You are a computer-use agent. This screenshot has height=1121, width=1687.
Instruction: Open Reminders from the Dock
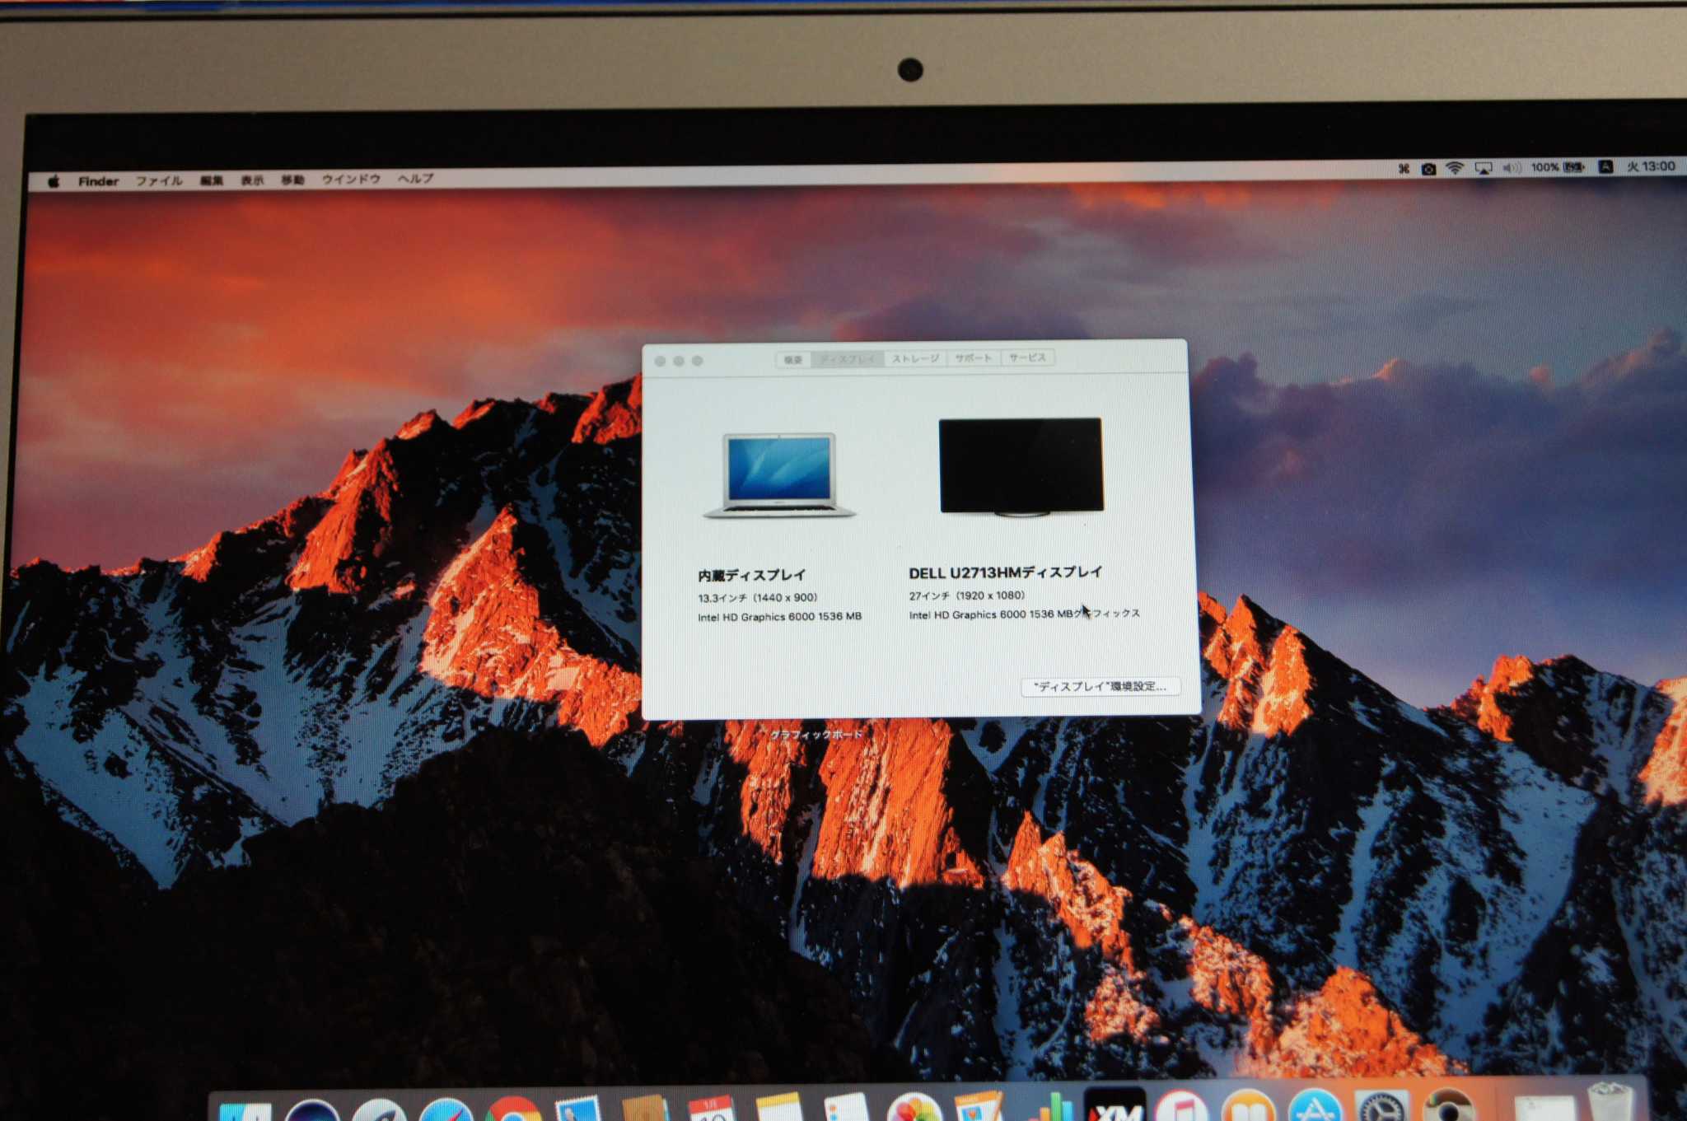(846, 1106)
